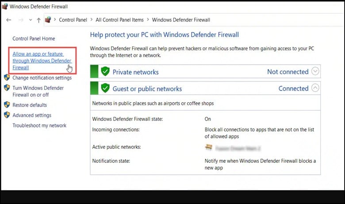Click Block all connections value text
The width and height of the screenshot is (345, 204).
pyautogui.click(x=259, y=133)
